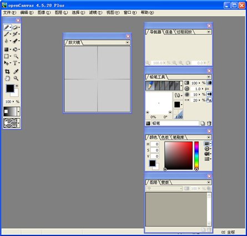
Task: Switch to the 色板 tab
Action: click(165, 137)
